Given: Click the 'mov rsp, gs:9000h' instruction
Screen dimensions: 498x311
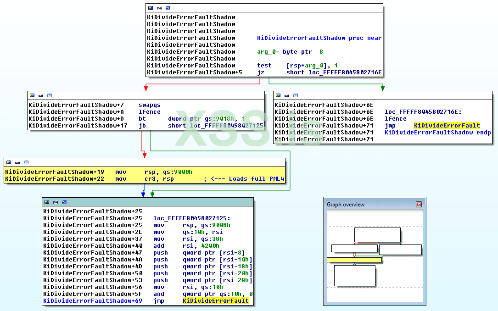Looking at the screenshot, I should (x=154, y=172).
